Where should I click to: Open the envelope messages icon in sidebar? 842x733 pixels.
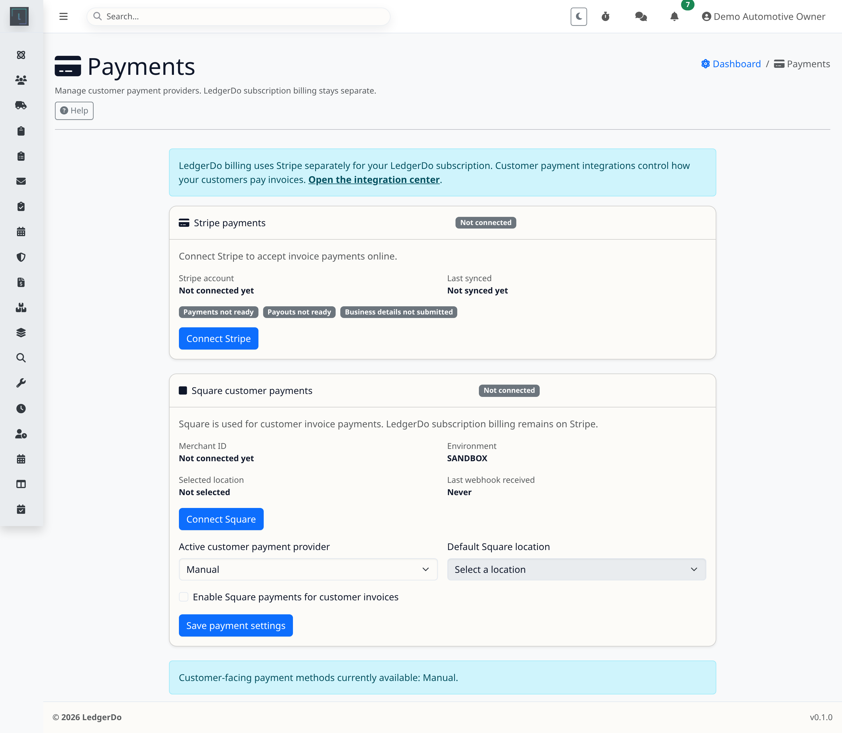pyautogui.click(x=21, y=181)
